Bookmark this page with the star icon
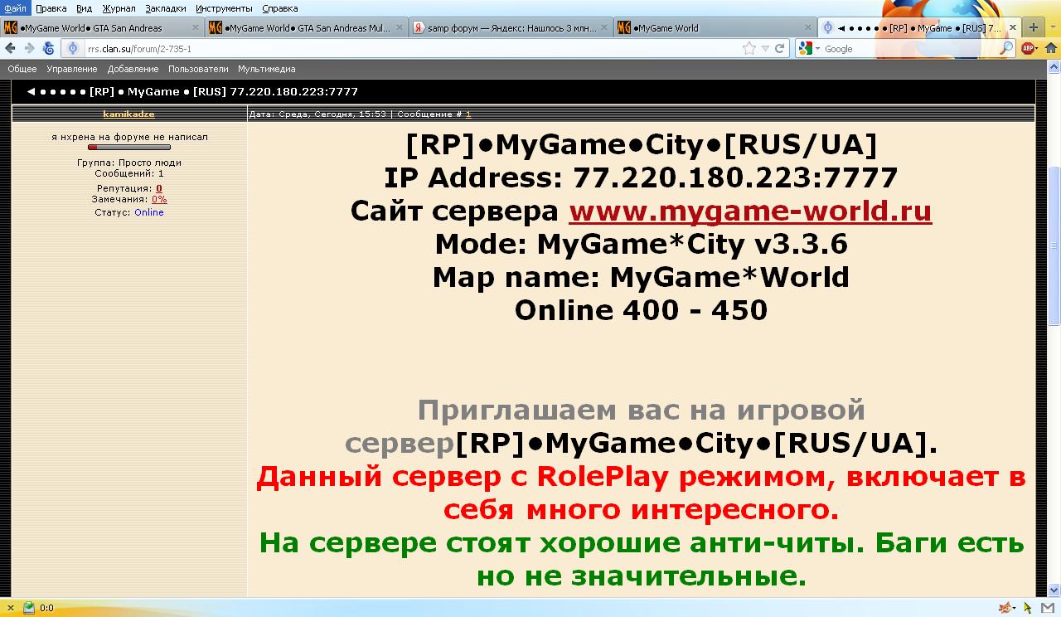The height and width of the screenshot is (617, 1061). (749, 49)
